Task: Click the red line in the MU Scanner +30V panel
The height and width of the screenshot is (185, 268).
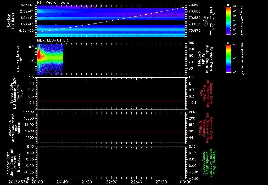Action: click(111, 101)
